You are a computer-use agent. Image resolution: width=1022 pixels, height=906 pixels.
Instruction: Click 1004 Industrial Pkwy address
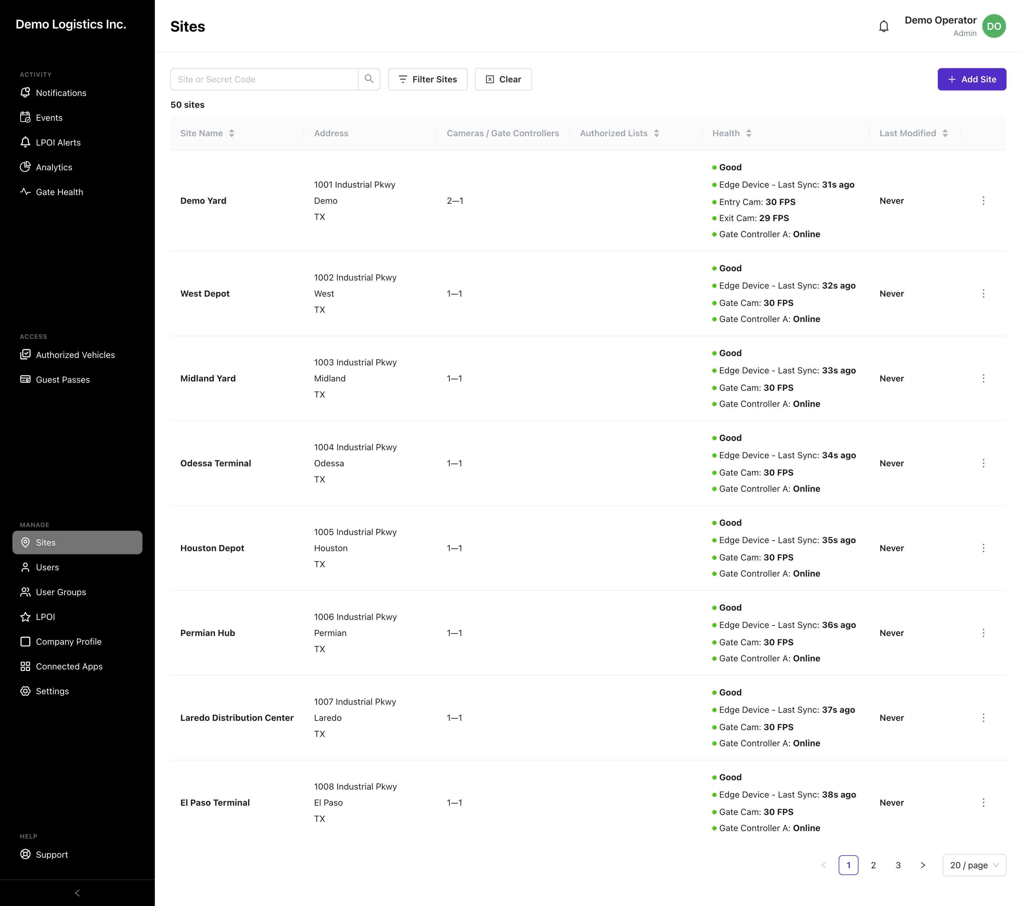pos(355,447)
